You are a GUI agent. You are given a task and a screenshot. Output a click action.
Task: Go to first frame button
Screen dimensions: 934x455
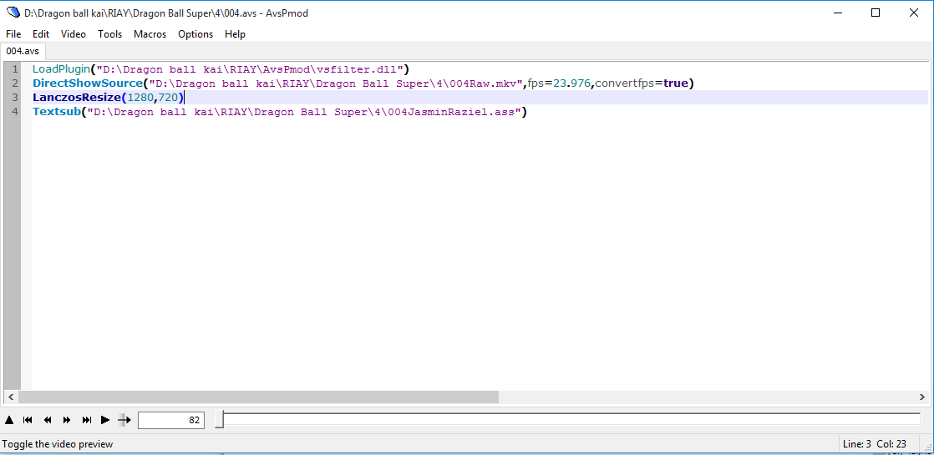[x=28, y=420]
